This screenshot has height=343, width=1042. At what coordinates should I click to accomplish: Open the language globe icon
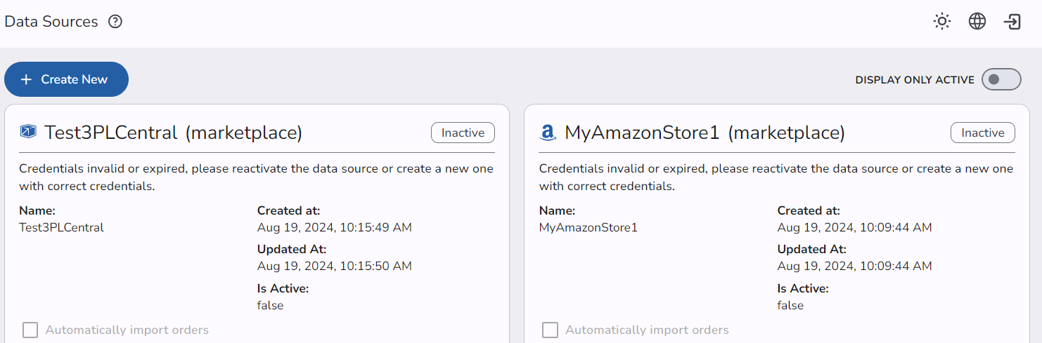[977, 22]
